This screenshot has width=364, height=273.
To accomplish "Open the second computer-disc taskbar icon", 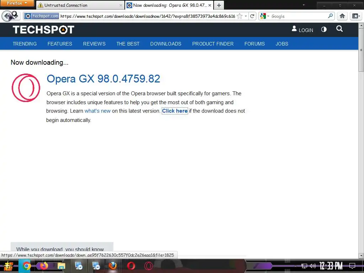I will tap(96, 266).
